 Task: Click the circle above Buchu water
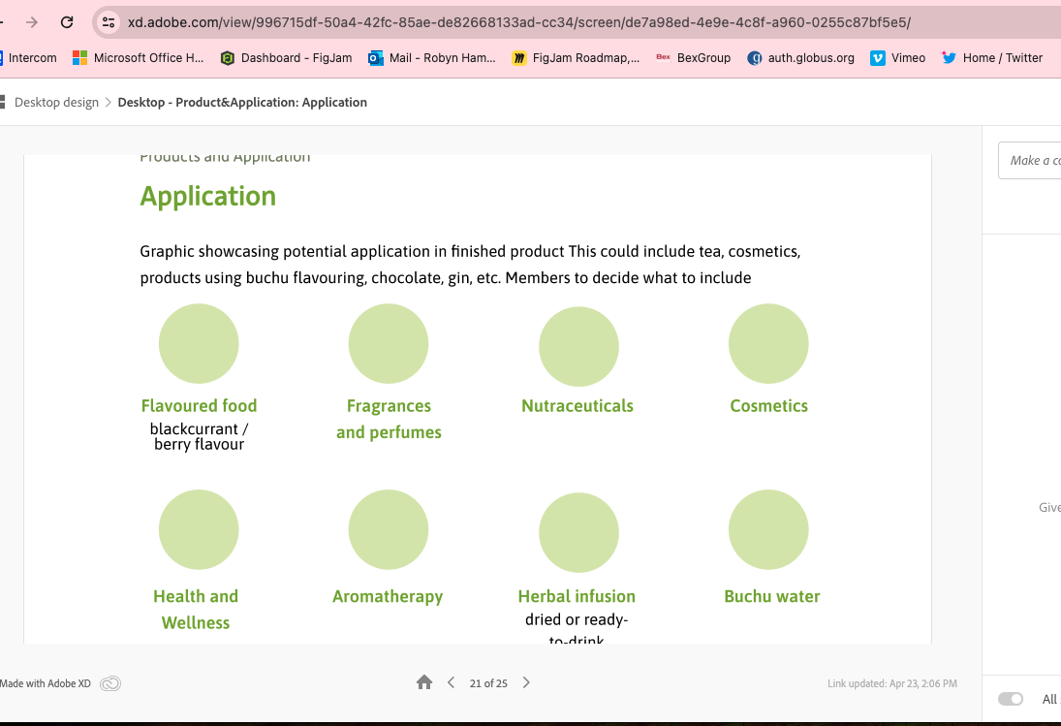[768, 530]
